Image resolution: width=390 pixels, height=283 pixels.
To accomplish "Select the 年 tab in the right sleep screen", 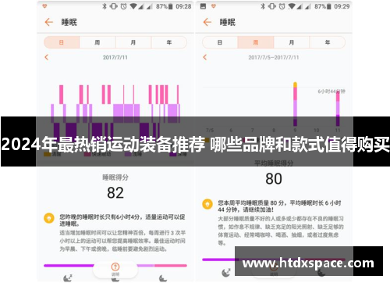I will [x=328, y=42].
